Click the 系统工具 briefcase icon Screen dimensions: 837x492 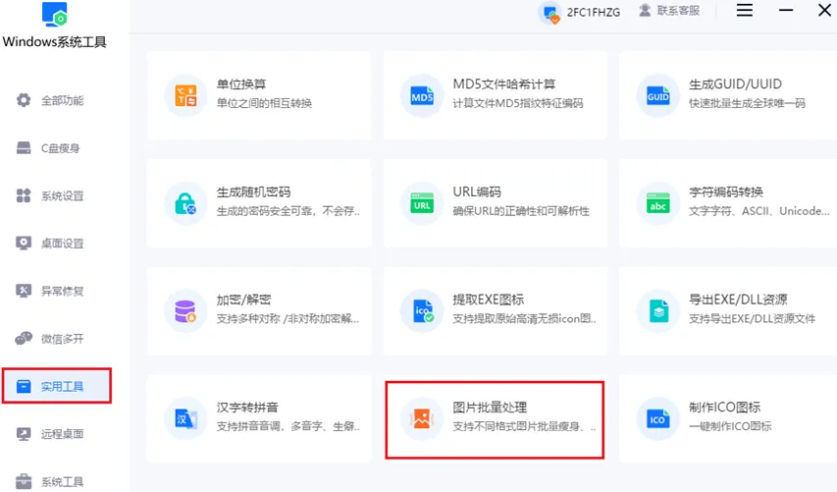point(24,481)
